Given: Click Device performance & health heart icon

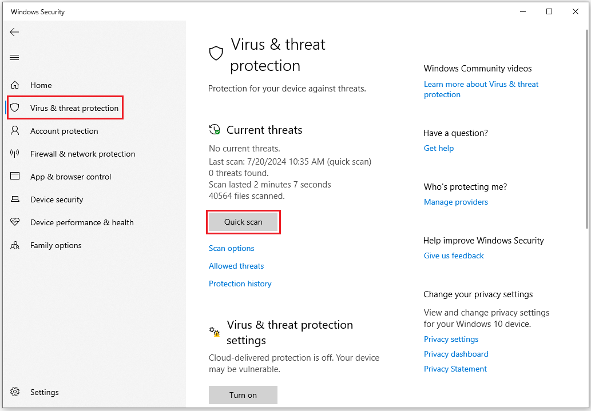Looking at the screenshot, I should point(15,222).
